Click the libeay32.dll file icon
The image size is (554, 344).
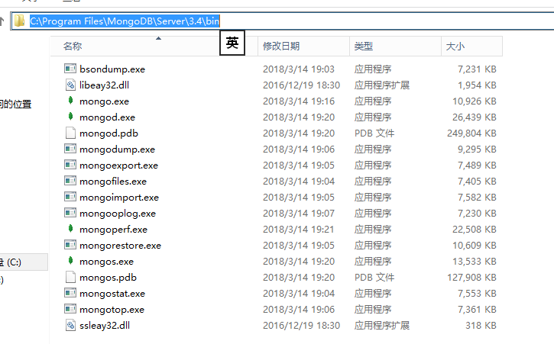coord(70,85)
